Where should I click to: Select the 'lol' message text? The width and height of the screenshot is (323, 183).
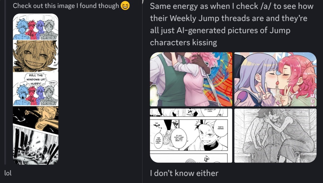[x=8, y=173]
